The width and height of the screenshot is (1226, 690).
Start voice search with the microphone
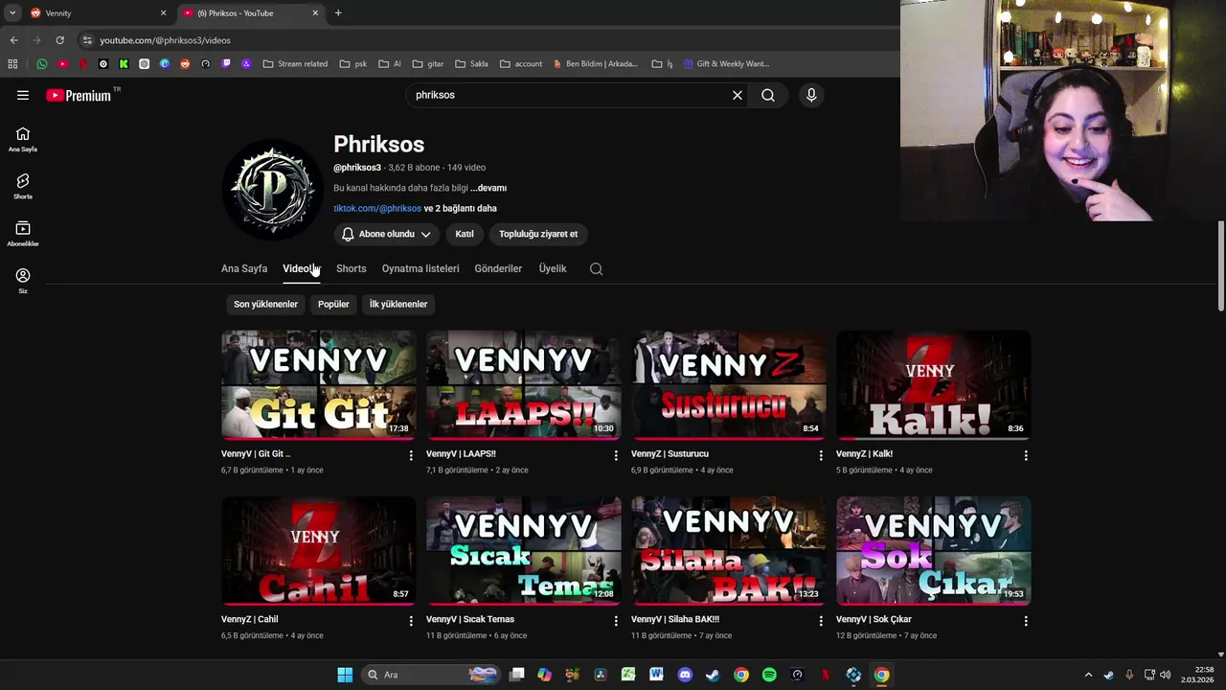[811, 95]
